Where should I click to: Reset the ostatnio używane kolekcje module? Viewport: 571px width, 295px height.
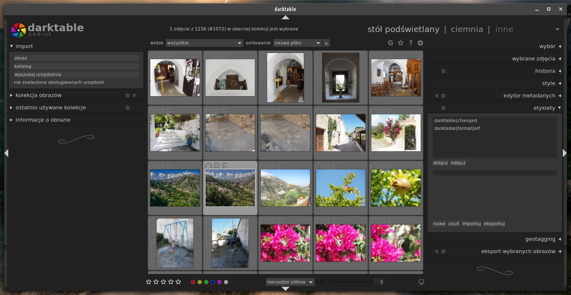(x=128, y=108)
